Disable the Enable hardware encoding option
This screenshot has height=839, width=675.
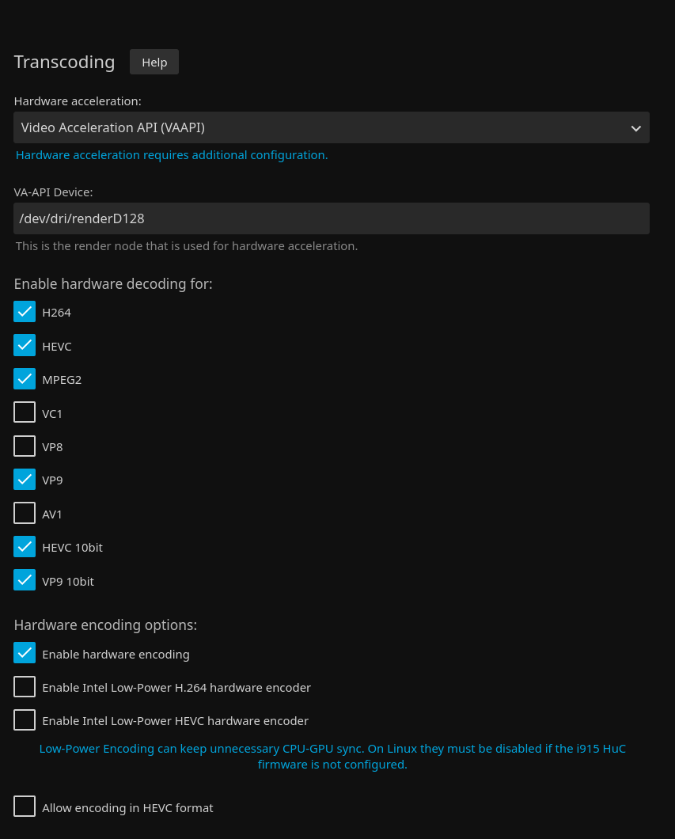point(25,653)
